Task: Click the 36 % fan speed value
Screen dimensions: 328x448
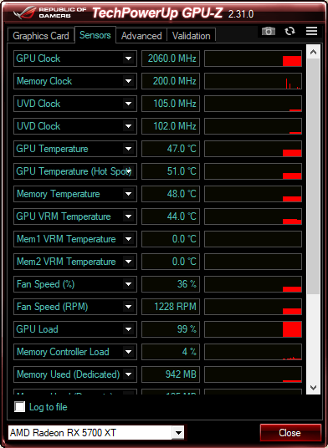Action: point(171,284)
